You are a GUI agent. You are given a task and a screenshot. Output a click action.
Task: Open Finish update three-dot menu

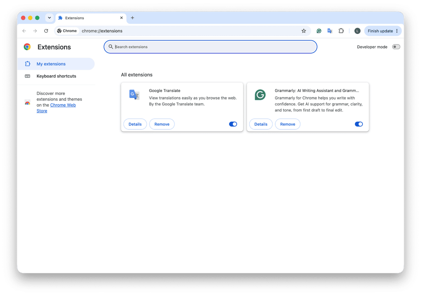397,31
